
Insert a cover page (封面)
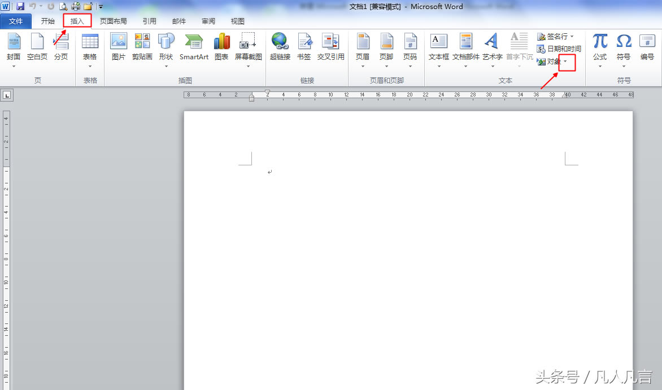[x=14, y=47]
